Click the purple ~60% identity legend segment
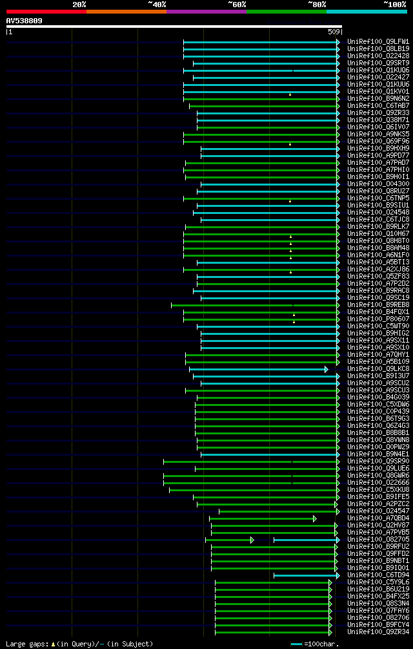413x649 pixels. (206, 12)
